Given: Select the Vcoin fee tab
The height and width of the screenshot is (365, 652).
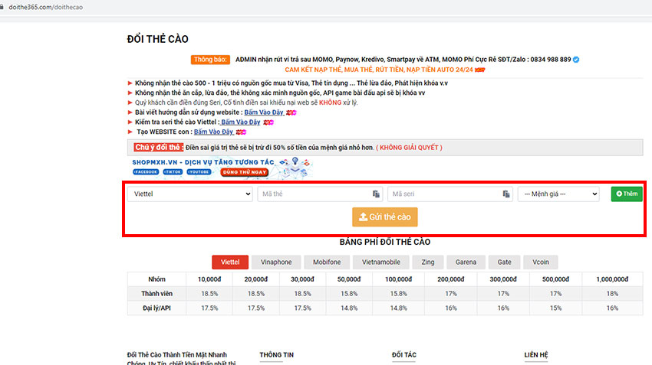Looking at the screenshot, I should [541, 262].
